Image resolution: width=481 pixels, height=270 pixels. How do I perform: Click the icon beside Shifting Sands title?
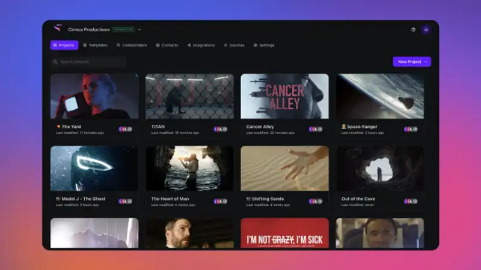tap(248, 199)
